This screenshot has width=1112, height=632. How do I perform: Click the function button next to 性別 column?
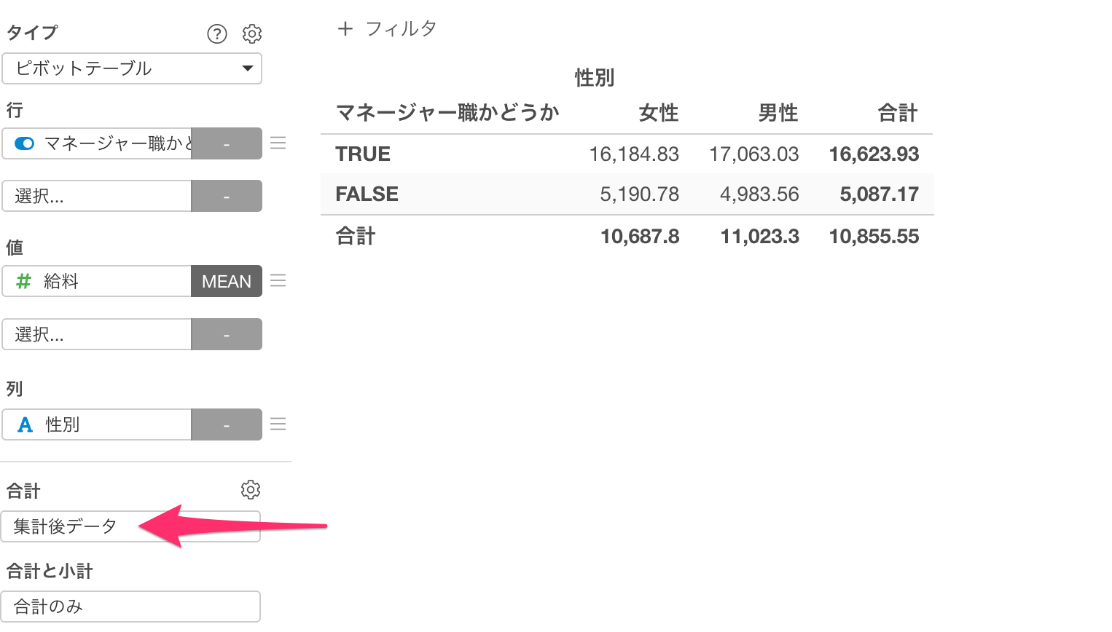click(227, 424)
